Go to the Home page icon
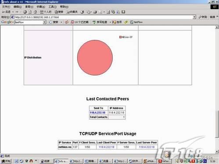Viewport: 219px width, 164px height. (x=35, y=12)
